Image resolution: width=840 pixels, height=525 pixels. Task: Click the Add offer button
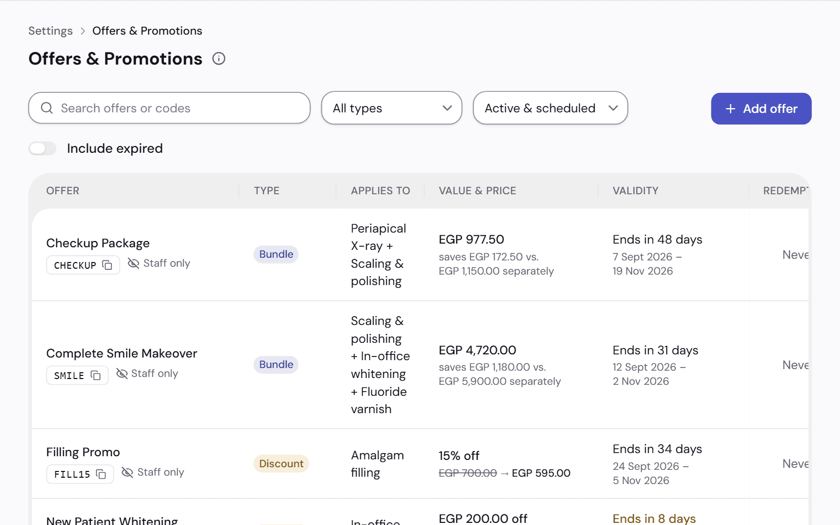coord(761,109)
